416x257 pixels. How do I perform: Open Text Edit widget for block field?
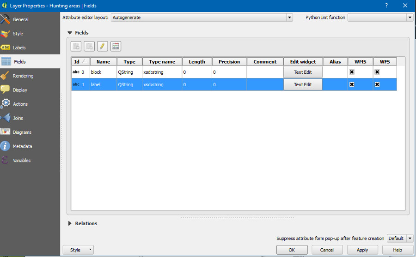303,72
